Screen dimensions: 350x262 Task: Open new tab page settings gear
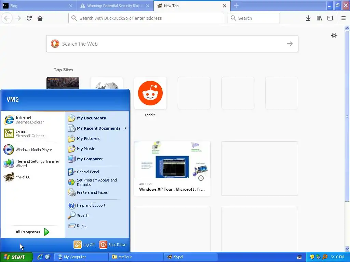[x=334, y=35]
